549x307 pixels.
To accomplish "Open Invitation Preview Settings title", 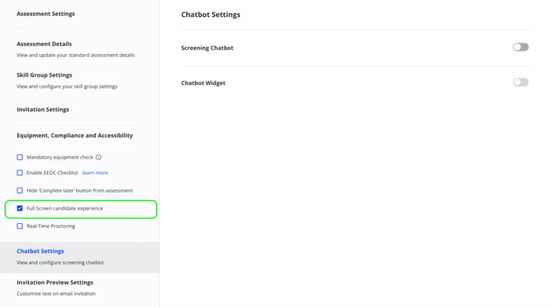I will click(55, 282).
